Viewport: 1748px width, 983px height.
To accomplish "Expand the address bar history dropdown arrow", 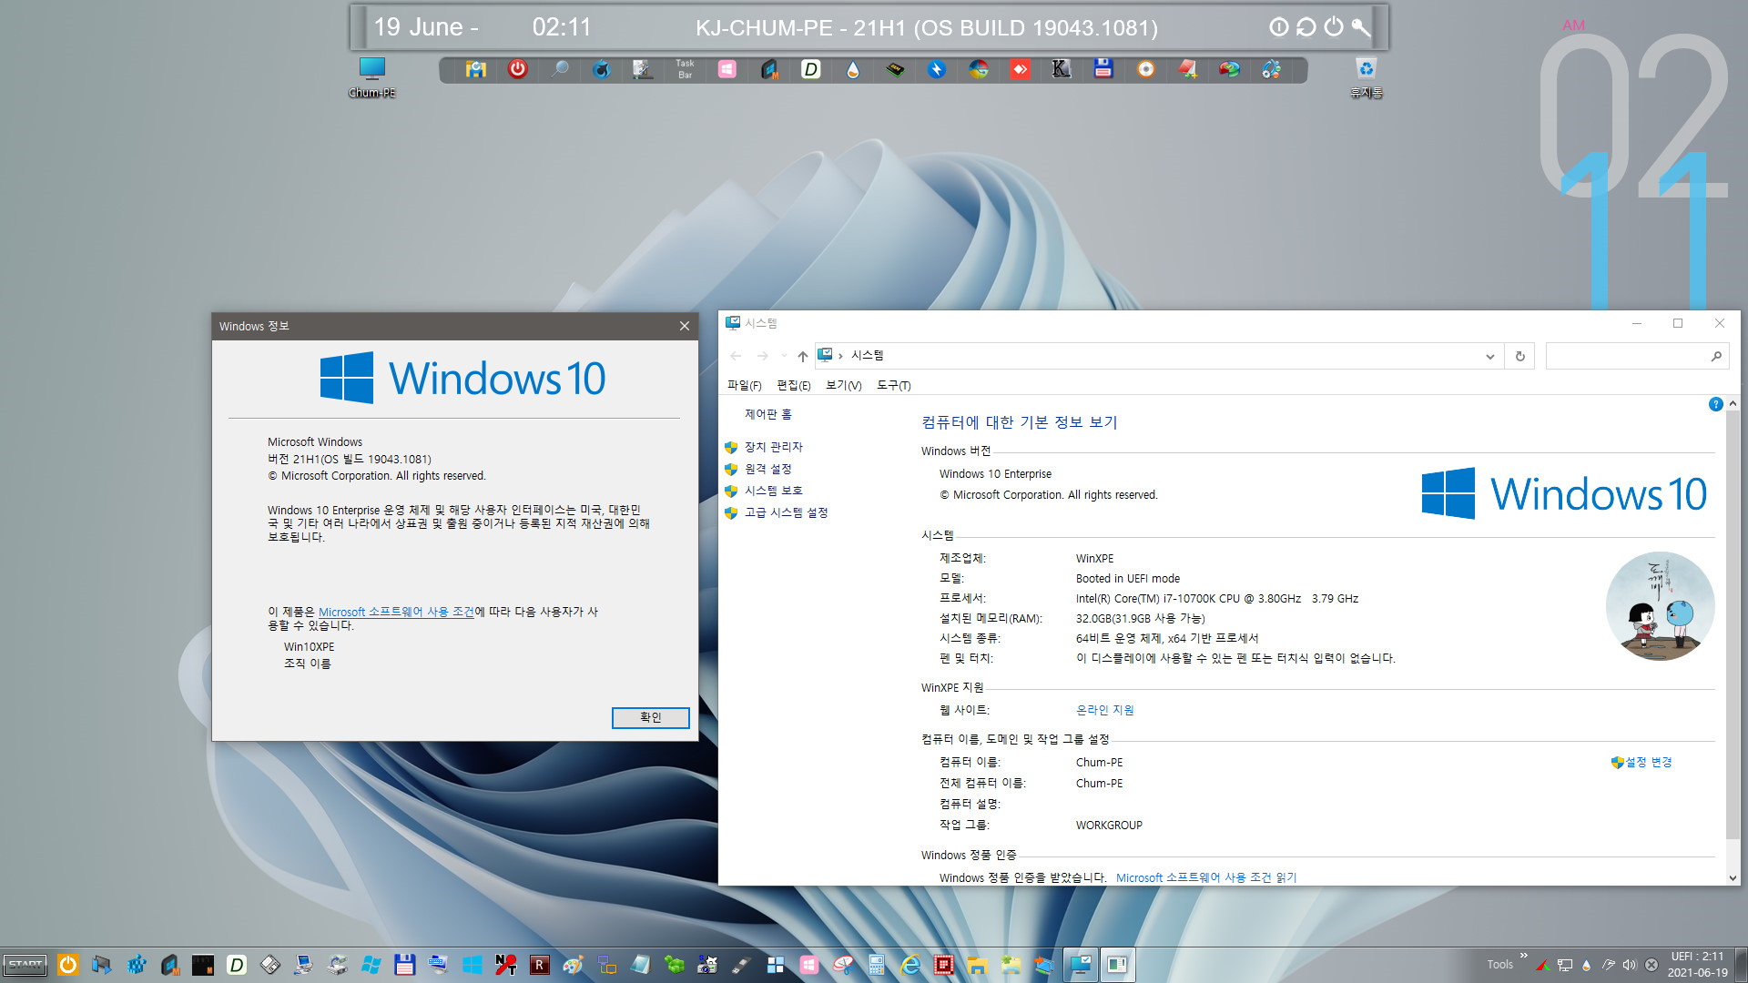I will coord(1489,356).
